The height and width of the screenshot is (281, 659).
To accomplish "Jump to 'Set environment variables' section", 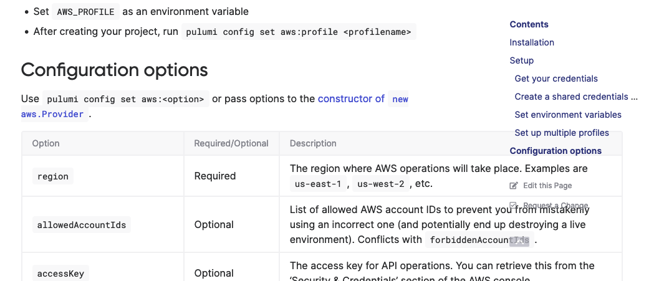I will (x=568, y=115).
